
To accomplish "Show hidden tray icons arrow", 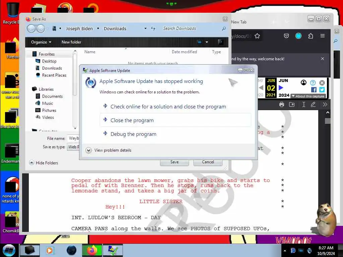I will 285,251.
